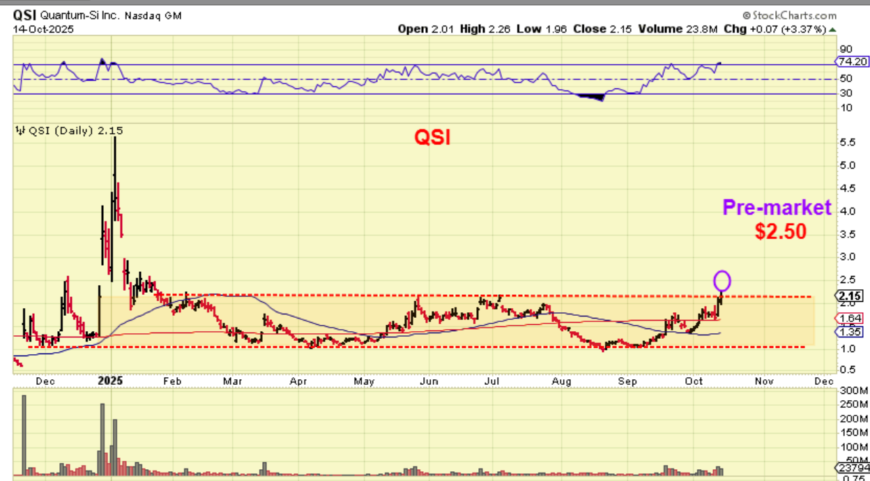The width and height of the screenshot is (870, 481).
Task: Click the 5.0 price axis label
Action: (x=848, y=165)
